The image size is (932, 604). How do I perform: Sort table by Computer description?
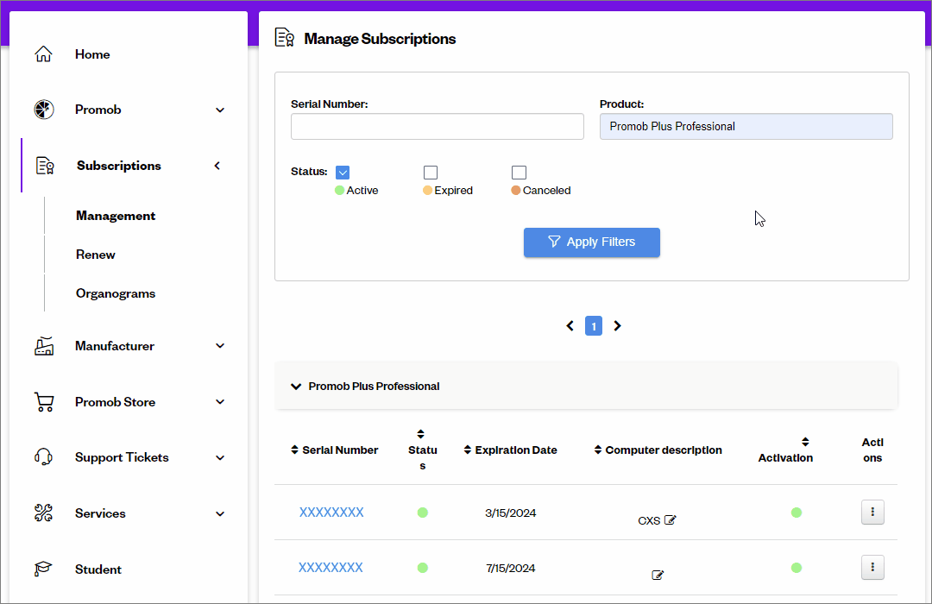coord(598,450)
